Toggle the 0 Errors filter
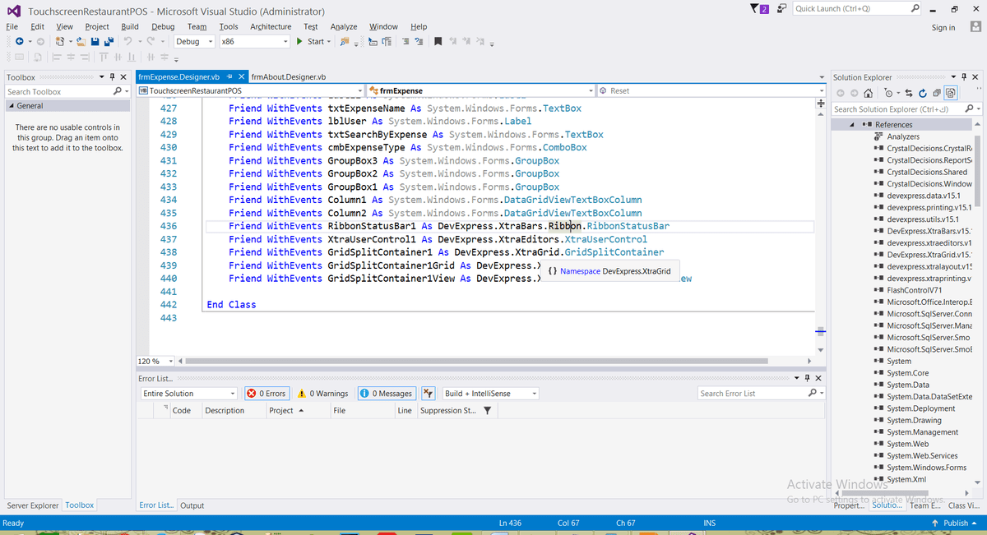987x535 pixels. tap(266, 394)
